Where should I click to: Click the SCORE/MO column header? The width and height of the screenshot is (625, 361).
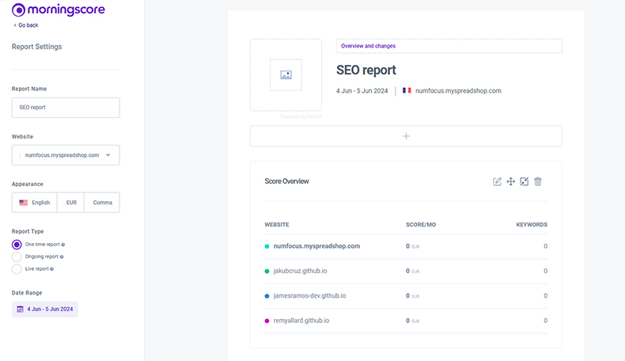pyautogui.click(x=421, y=225)
